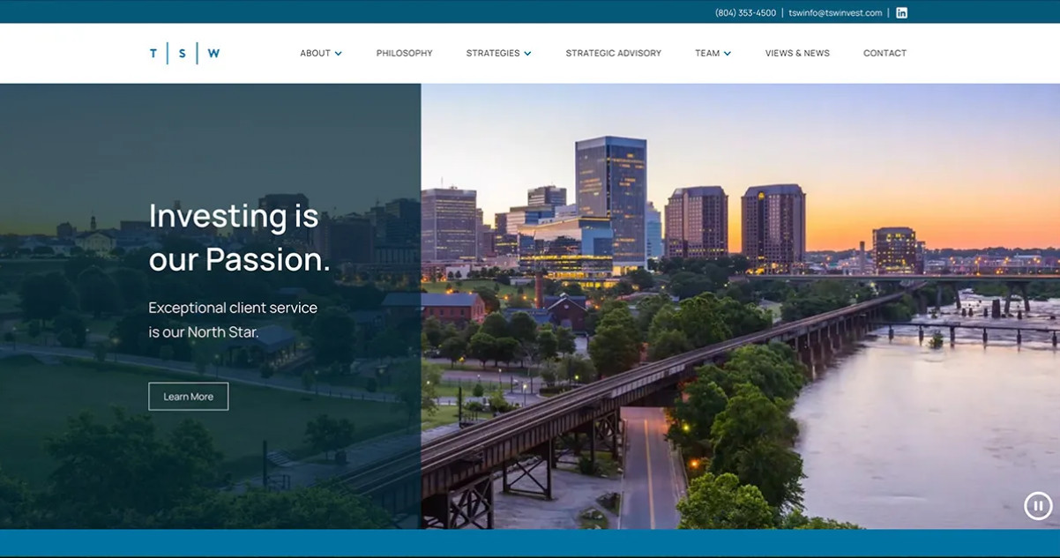
Task: Click the Learn More button
Action: (189, 397)
